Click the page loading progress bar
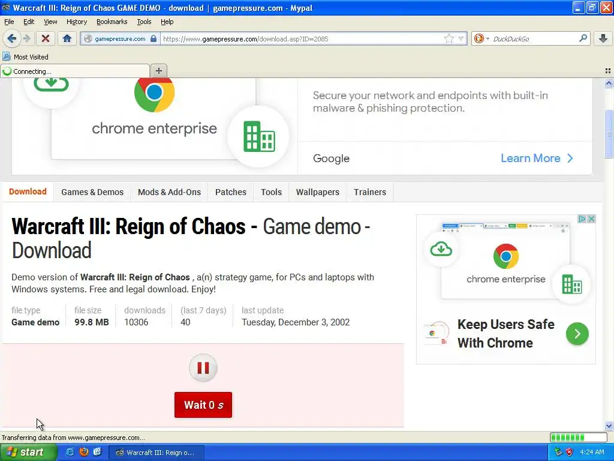This screenshot has width=614, height=461. pos(579,437)
